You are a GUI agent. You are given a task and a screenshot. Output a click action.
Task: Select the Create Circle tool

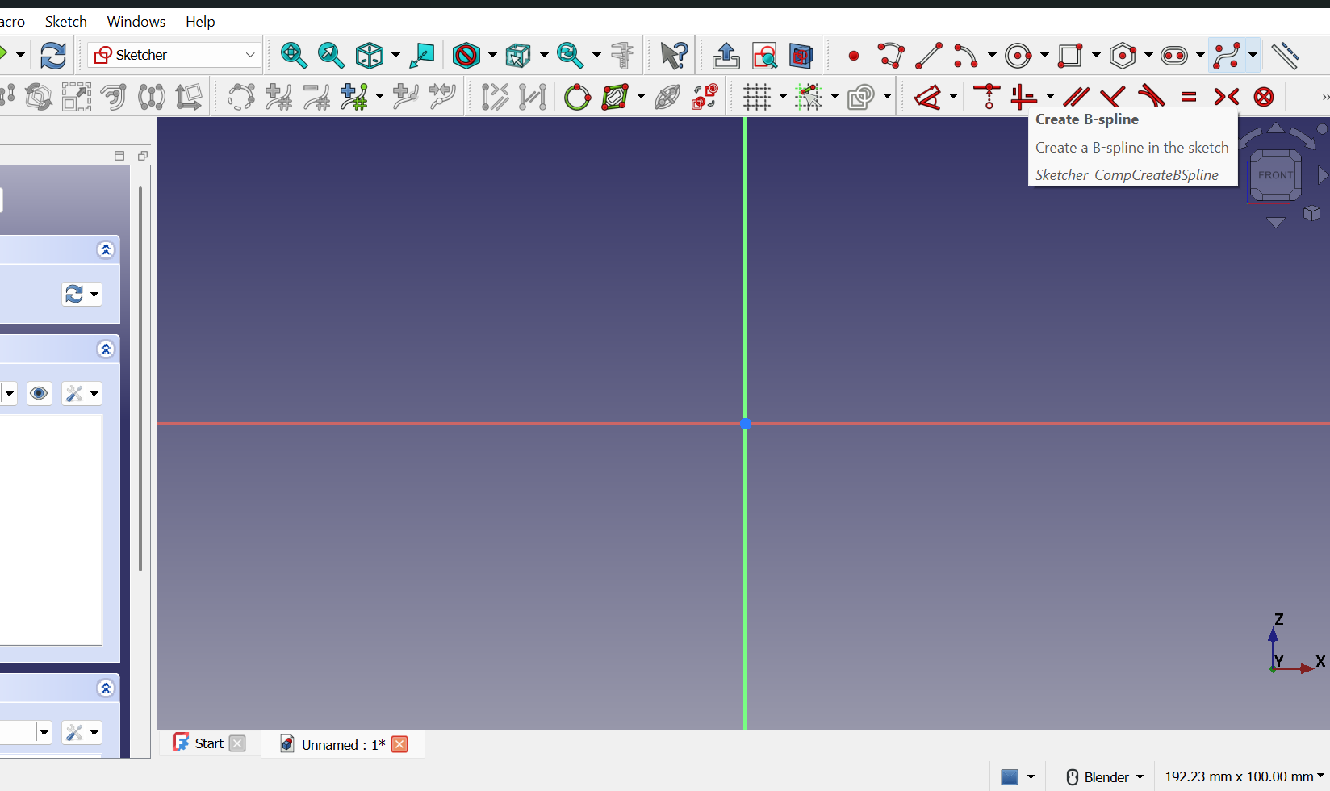(1018, 55)
